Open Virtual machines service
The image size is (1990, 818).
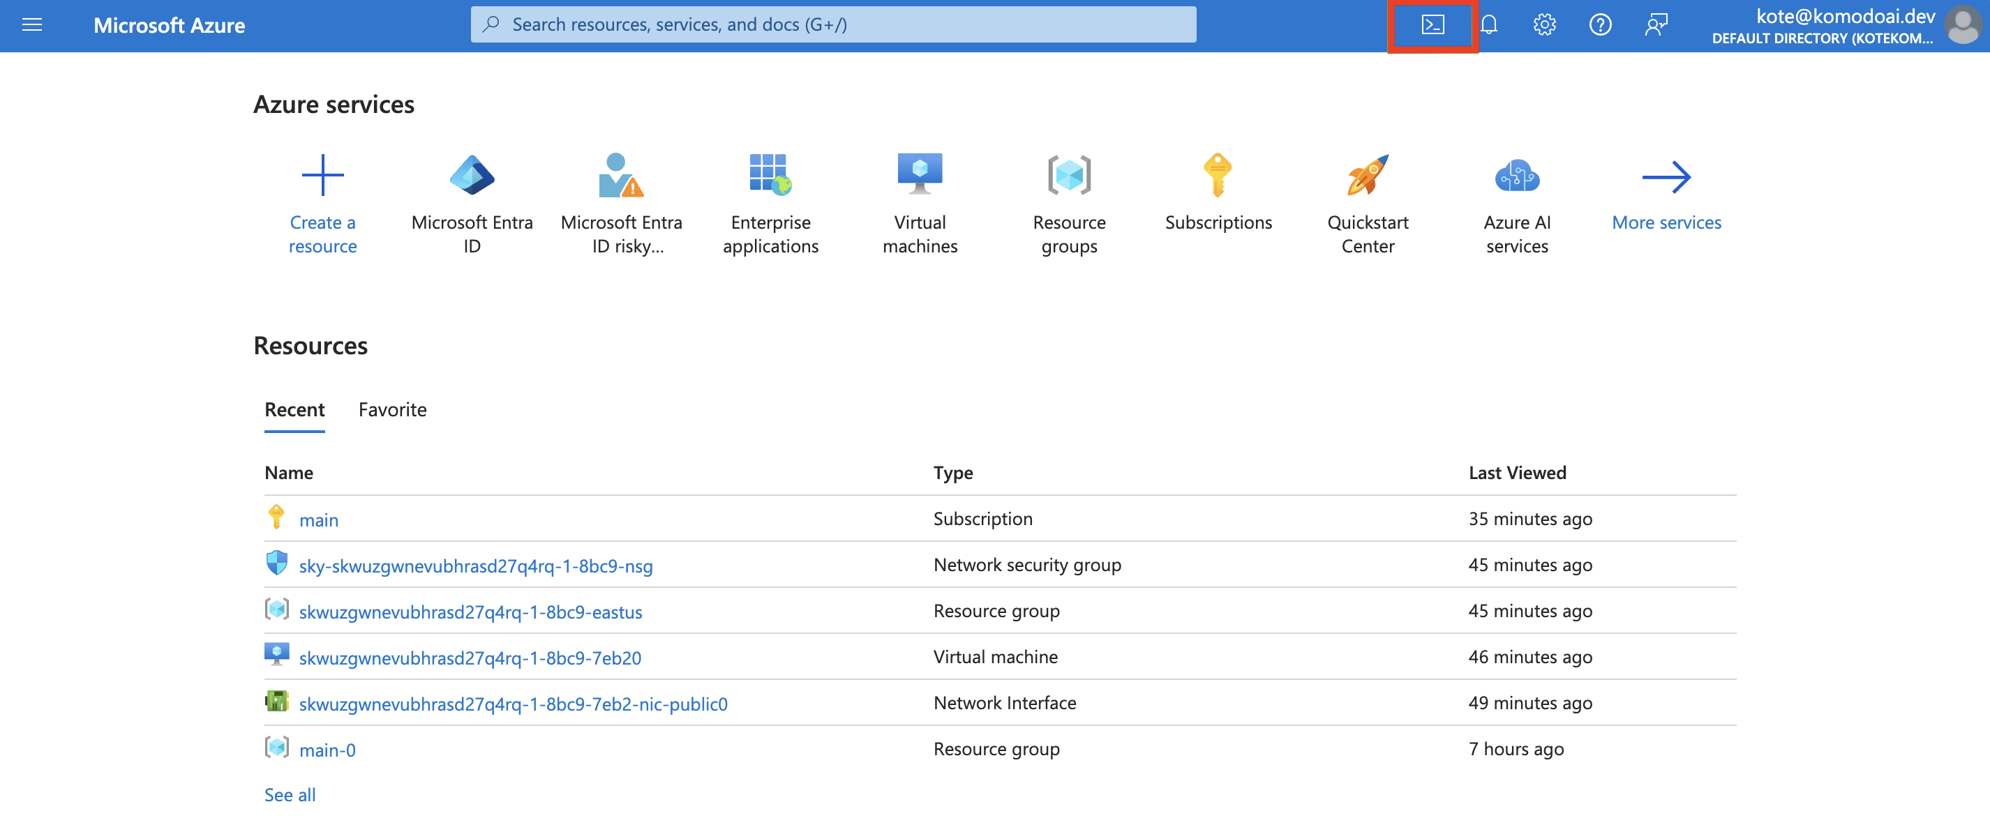(x=920, y=175)
